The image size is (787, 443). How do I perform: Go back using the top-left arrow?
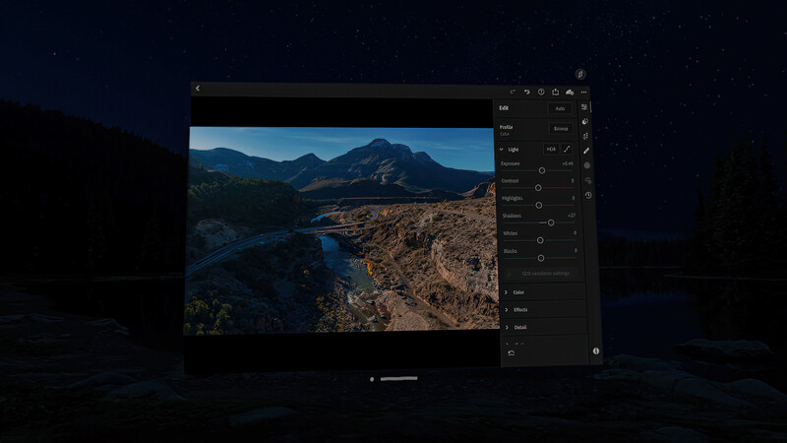[x=198, y=89]
